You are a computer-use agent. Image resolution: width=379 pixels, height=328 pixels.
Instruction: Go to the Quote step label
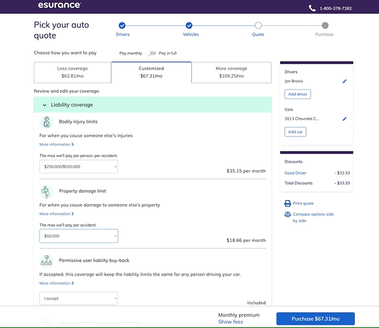coord(258,34)
